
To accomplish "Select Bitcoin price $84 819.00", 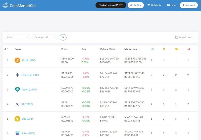I will click(x=67, y=59).
